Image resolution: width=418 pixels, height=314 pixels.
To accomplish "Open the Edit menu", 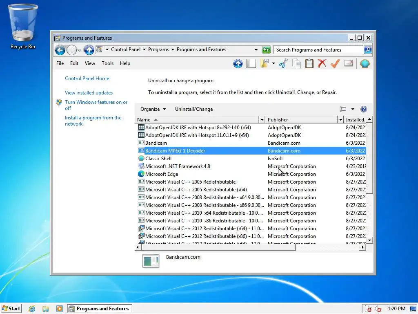I will 74,63.
